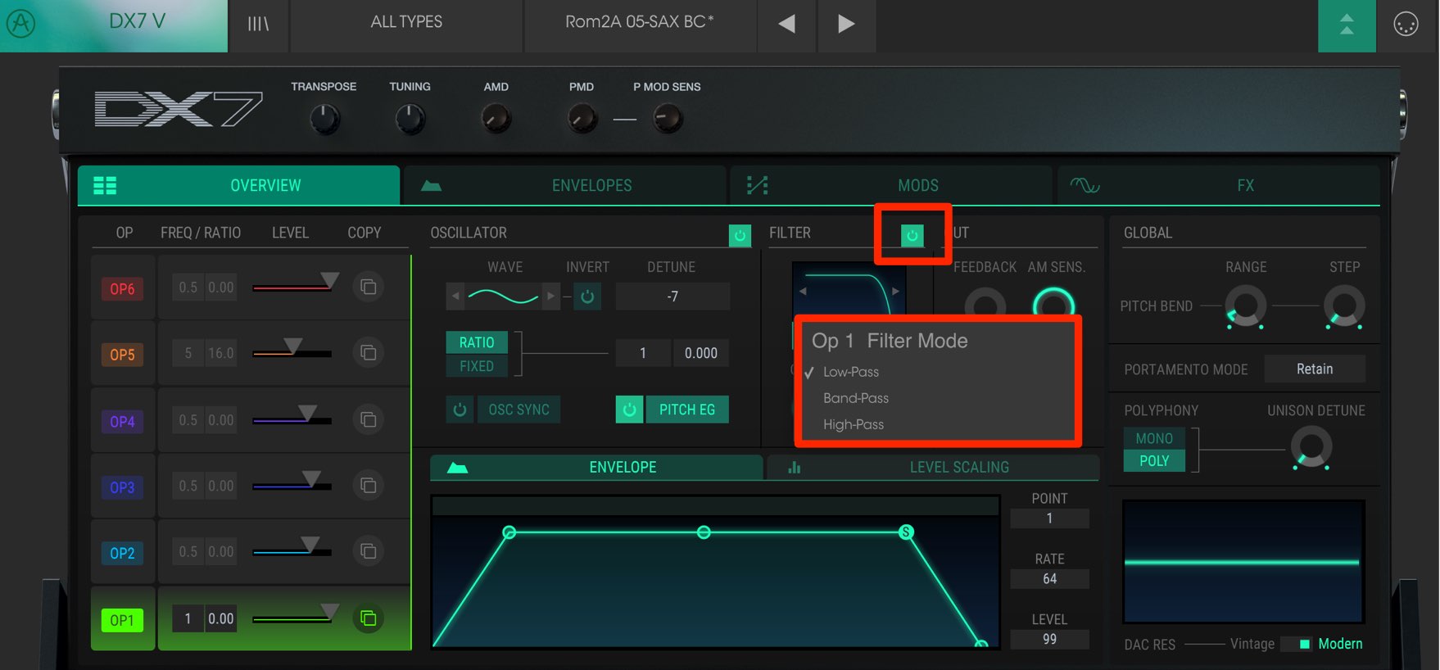Screen dimensions: 1440x670
Task: Click the PMD knob
Action: pos(582,120)
